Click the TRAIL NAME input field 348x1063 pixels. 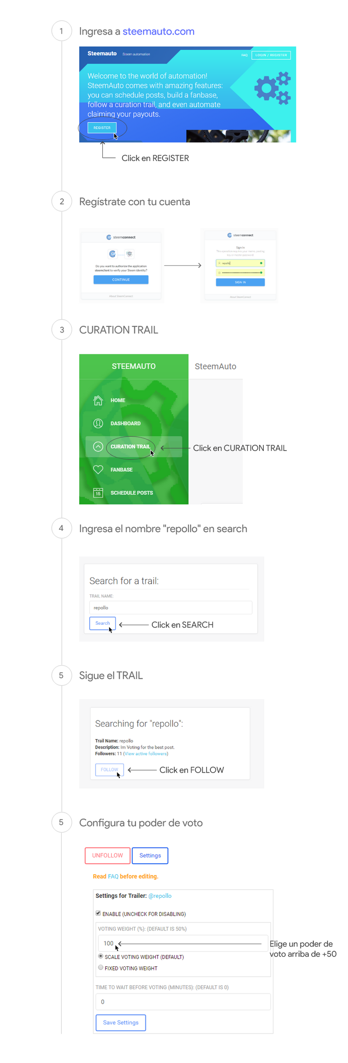[170, 607]
